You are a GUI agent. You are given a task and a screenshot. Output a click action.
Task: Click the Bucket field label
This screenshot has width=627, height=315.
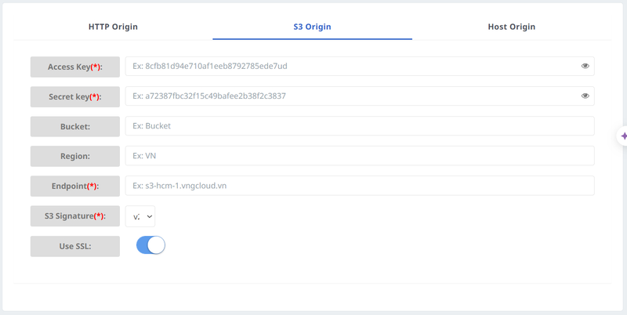[75, 126]
